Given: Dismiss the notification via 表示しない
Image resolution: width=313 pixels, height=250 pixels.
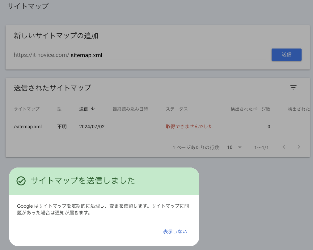Looking at the screenshot, I should [175, 231].
